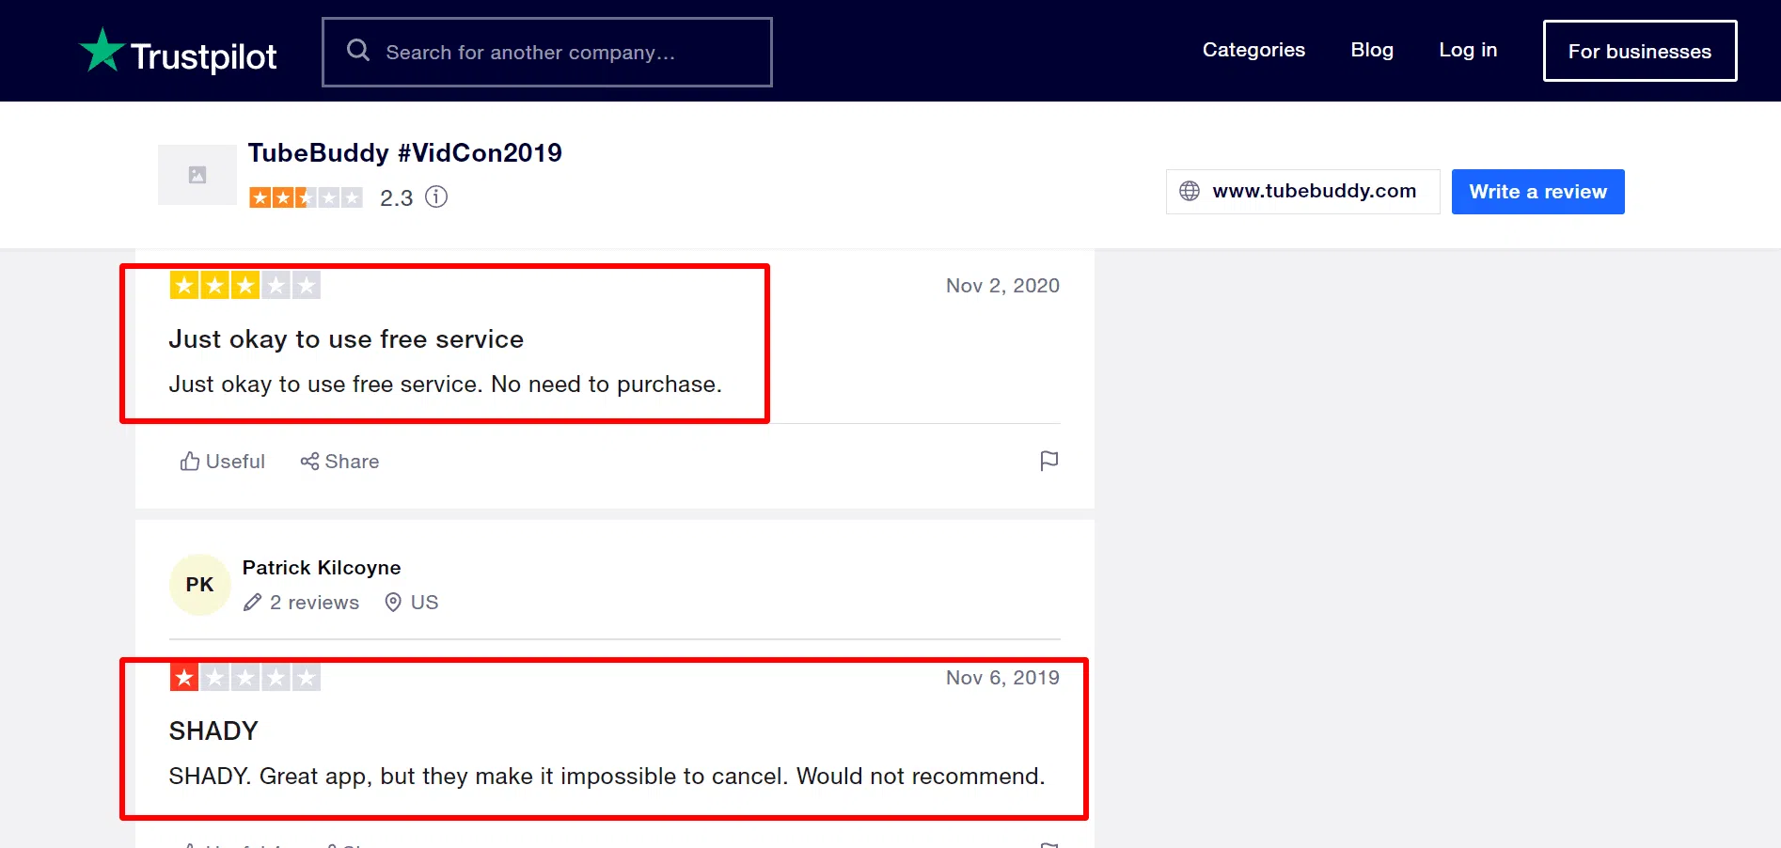Click the TubeBuddy company logo placeholder
The width and height of the screenshot is (1781, 848).
point(197,175)
